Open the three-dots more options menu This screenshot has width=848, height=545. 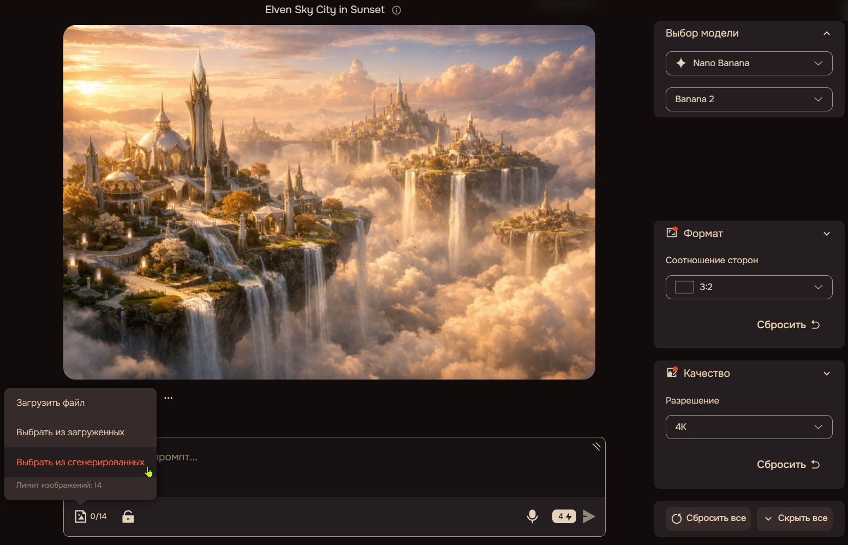pyautogui.click(x=169, y=398)
